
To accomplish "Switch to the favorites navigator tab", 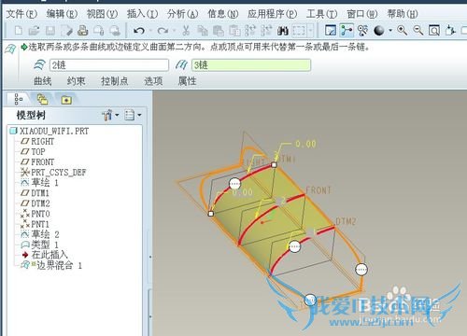I will click(x=66, y=100).
